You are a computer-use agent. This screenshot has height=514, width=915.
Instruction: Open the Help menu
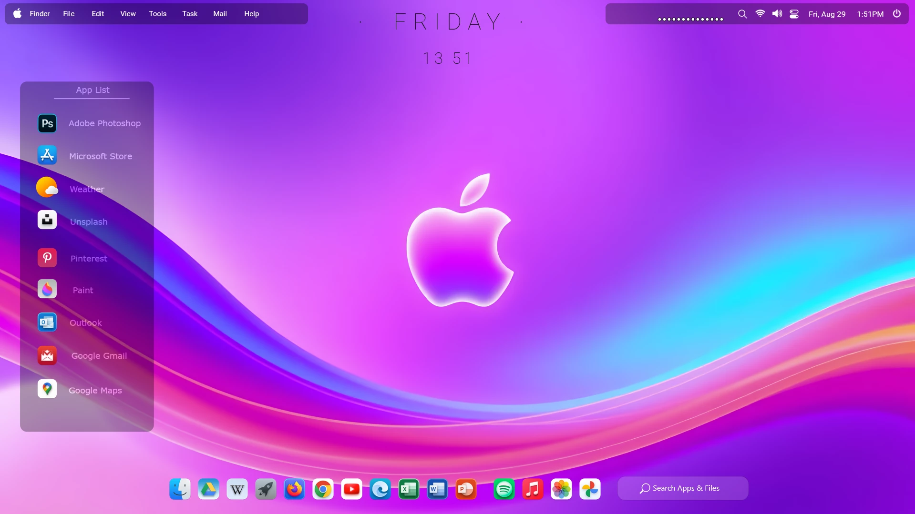[251, 14]
